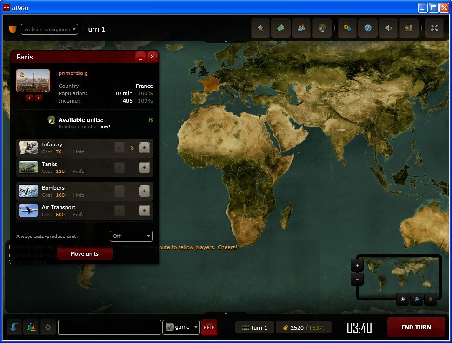The height and width of the screenshot is (343, 452).
Task: Mute the game sound speaker icon
Action: pyautogui.click(x=388, y=28)
